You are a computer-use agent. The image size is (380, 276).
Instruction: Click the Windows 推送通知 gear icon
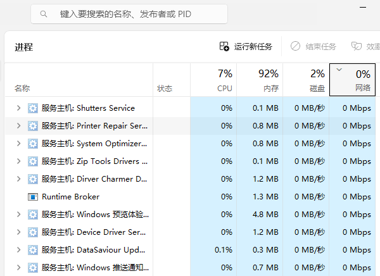pos(33,268)
